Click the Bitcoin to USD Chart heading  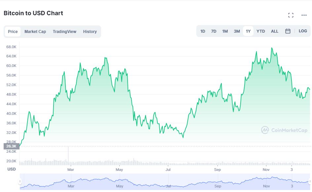tap(33, 13)
